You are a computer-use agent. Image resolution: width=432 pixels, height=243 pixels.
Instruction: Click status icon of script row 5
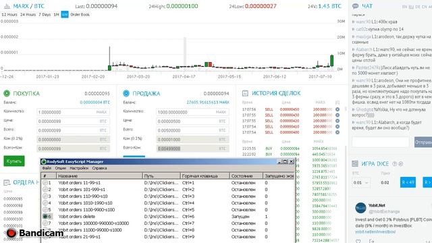pyautogui.click(x=45, y=210)
